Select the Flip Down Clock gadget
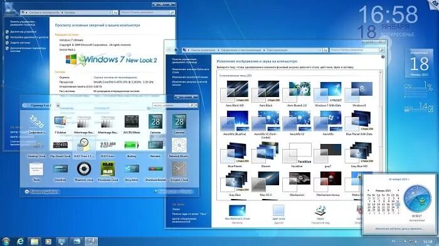Viewport: 439px width, 246px height. (x=60, y=149)
